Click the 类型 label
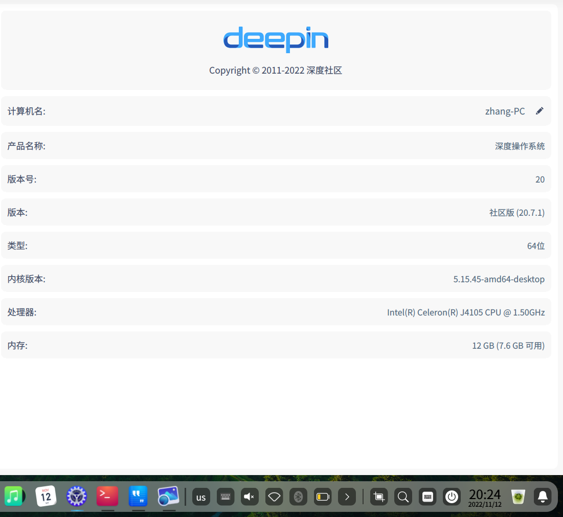The width and height of the screenshot is (563, 517). point(17,246)
